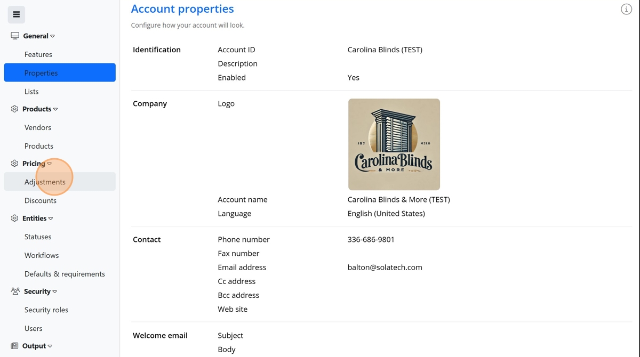Click the Company section label
640x357 pixels.
pos(150,103)
